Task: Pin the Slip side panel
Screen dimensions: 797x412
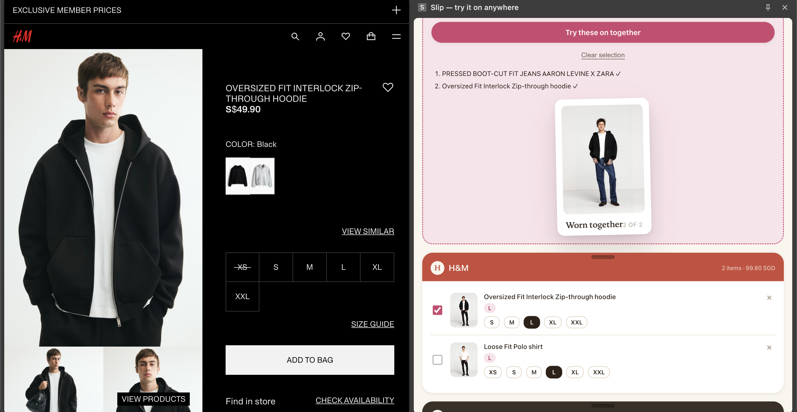Action: click(x=767, y=7)
